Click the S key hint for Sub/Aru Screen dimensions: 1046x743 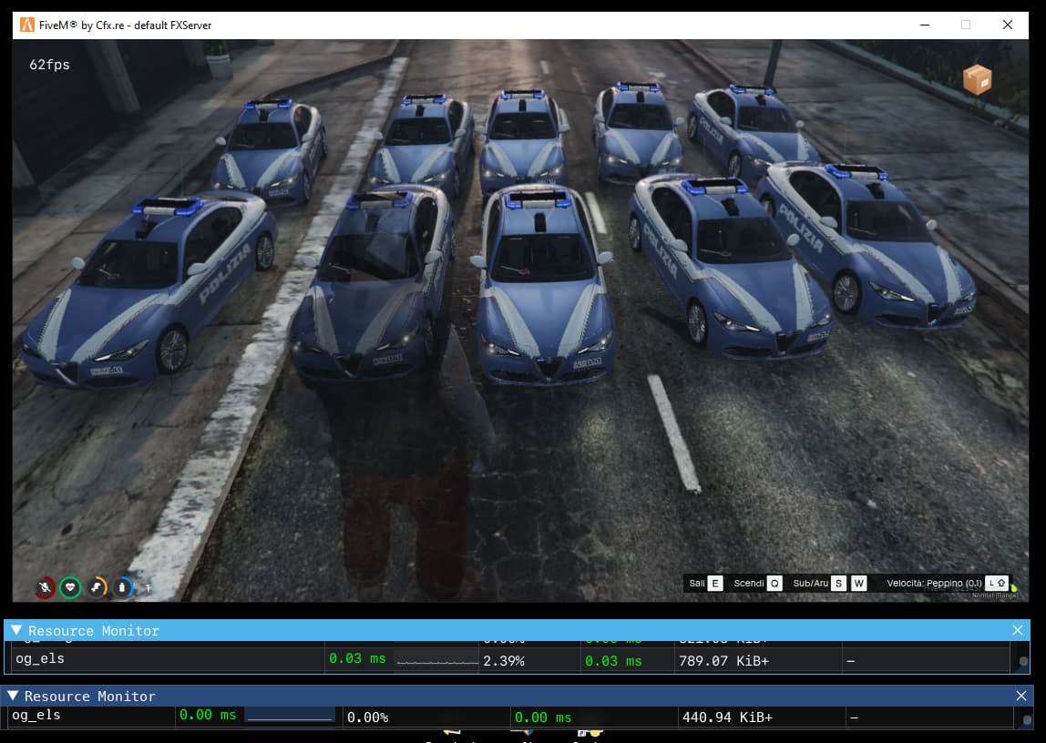coord(838,583)
